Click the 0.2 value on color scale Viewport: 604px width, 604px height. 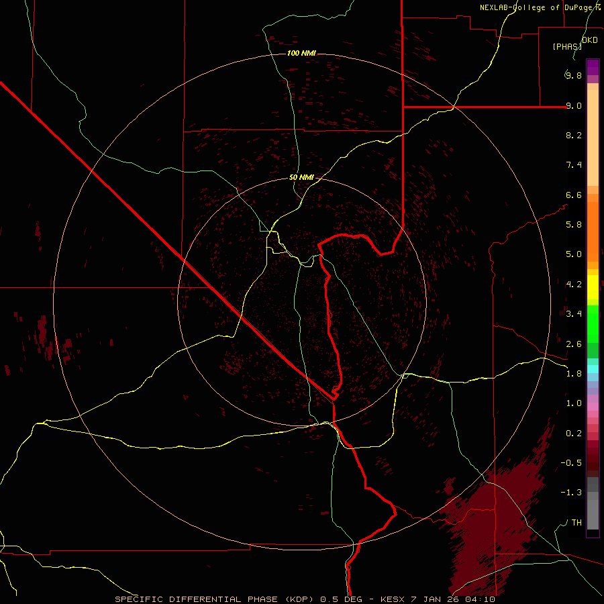click(574, 434)
